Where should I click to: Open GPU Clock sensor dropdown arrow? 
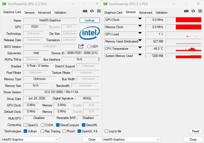pos(140,19)
